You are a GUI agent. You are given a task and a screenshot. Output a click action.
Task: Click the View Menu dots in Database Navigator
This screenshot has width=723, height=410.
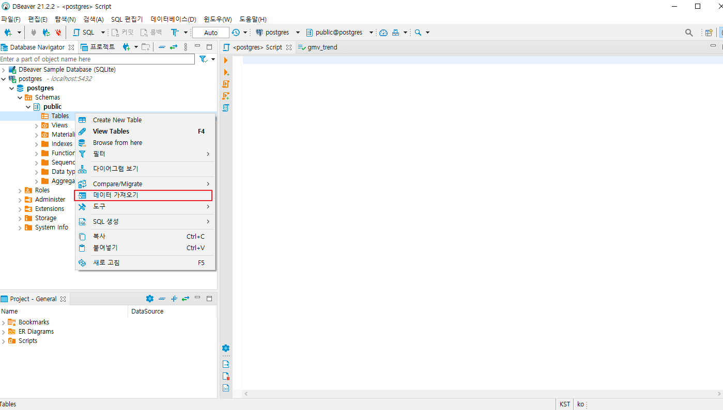tap(186, 47)
